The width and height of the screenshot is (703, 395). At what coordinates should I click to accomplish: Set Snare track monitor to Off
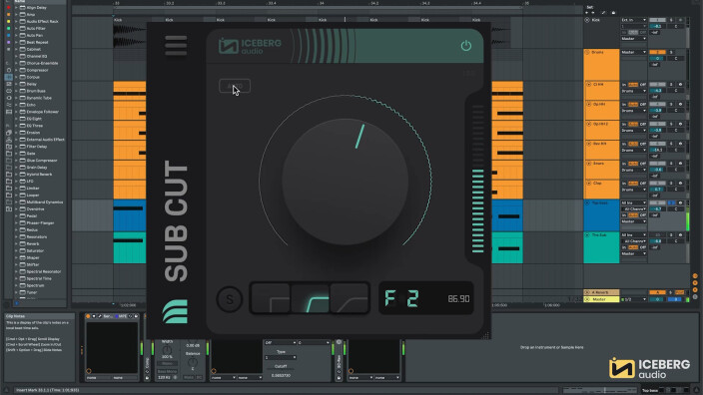click(x=642, y=164)
